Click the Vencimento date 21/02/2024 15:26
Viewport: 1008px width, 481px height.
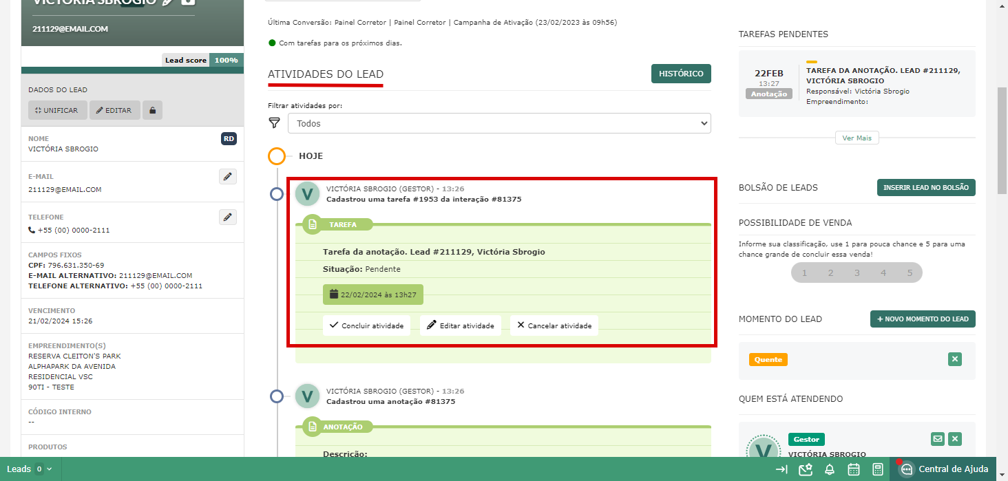coord(61,321)
